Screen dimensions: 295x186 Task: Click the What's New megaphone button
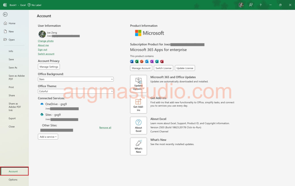tap(139, 147)
